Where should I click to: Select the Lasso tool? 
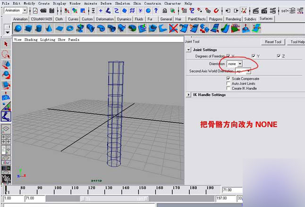tap(6, 54)
